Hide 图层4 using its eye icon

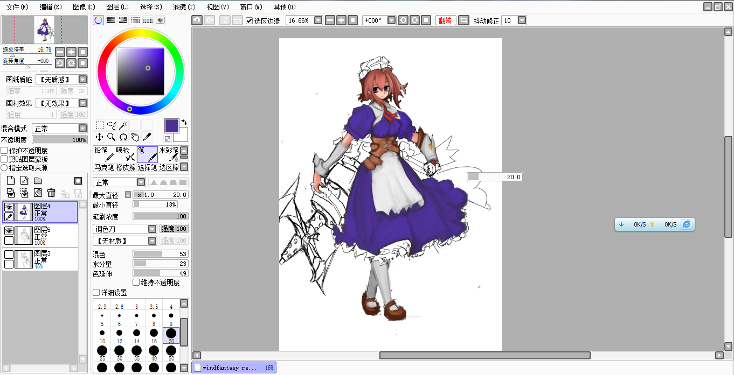9,207
